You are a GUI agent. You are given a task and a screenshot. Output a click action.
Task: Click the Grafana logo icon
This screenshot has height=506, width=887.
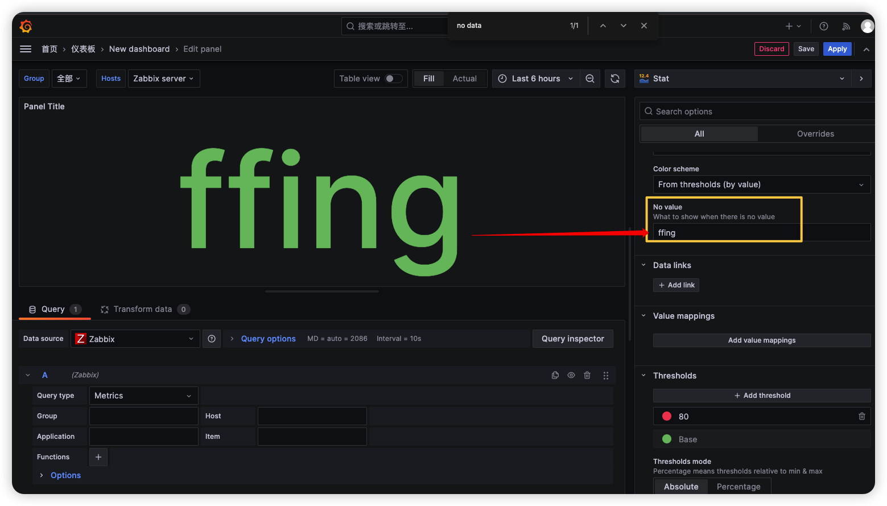[x=26, y=26]
